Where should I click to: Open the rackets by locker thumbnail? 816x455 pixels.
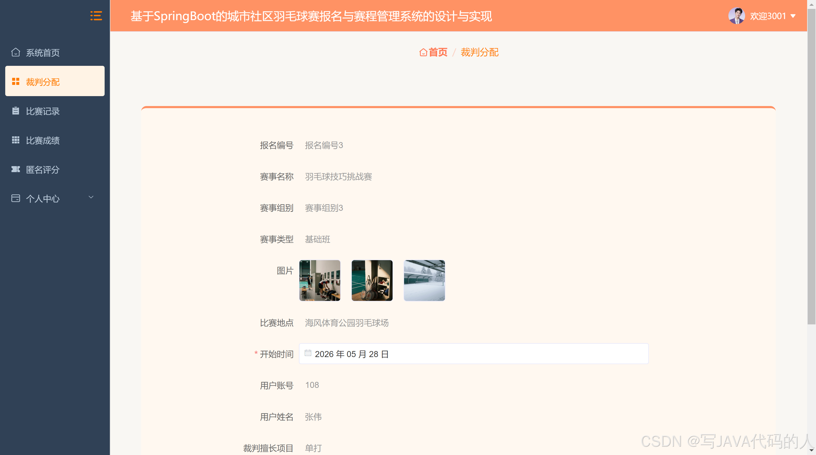coord(372,280)
